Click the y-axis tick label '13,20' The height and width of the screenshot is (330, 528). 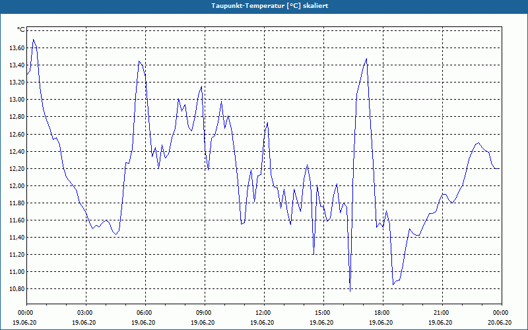tap(17, 82)
